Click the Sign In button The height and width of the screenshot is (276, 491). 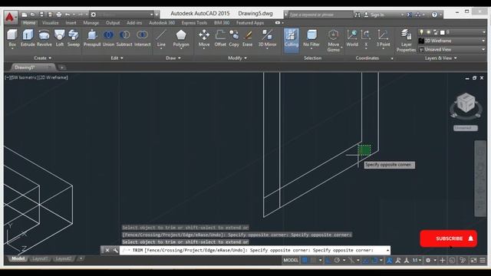[x=374, y=15]
